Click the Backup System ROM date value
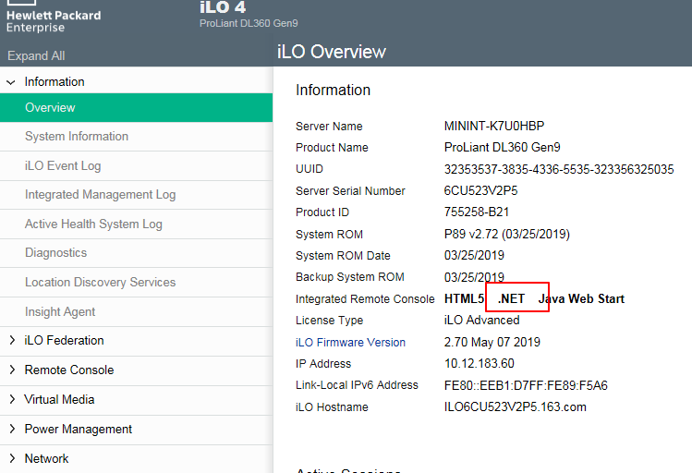 click(x=474, y=277)
